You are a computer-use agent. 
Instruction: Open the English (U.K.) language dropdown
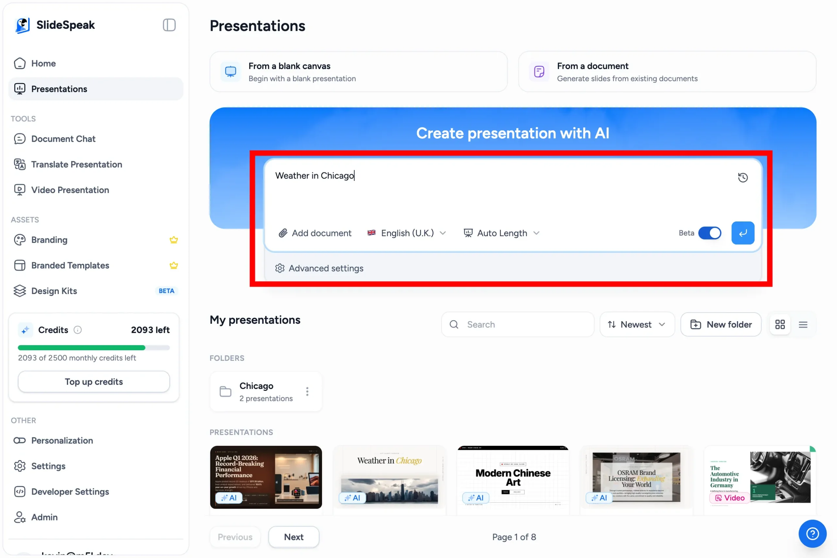407,233
